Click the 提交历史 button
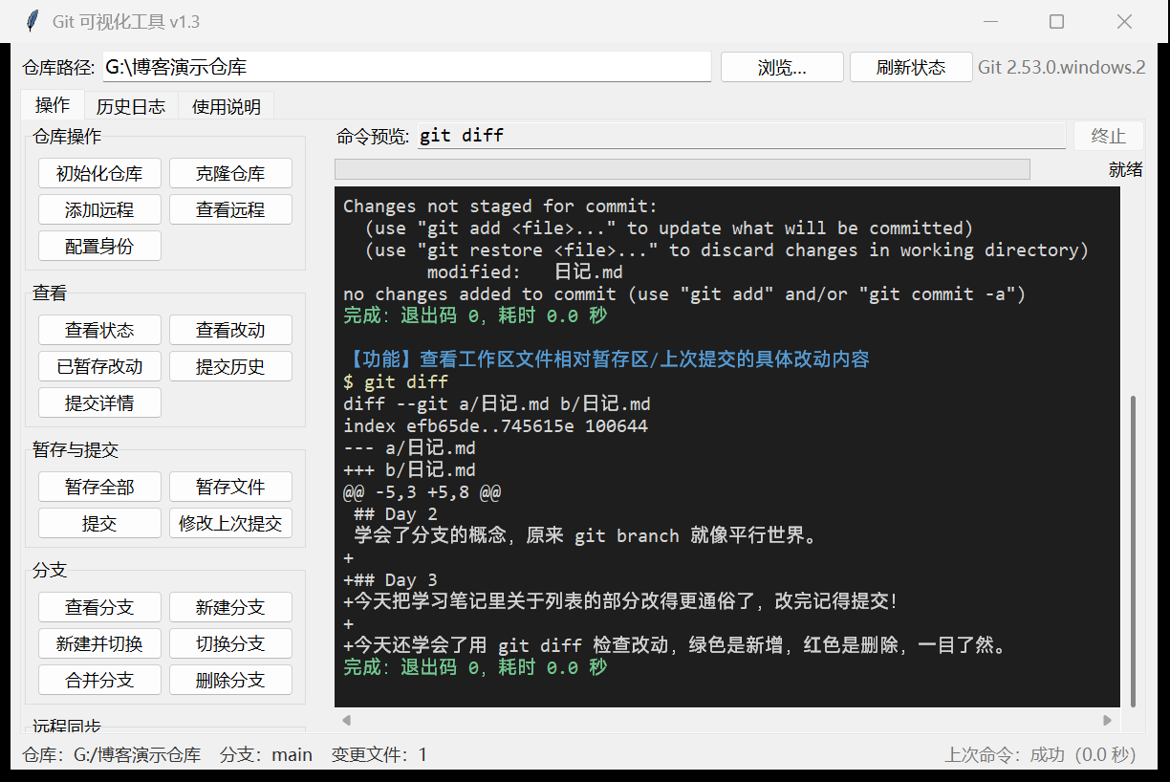Image resolution: width=1170 pixels, height=782 pixels. [230, 367]
